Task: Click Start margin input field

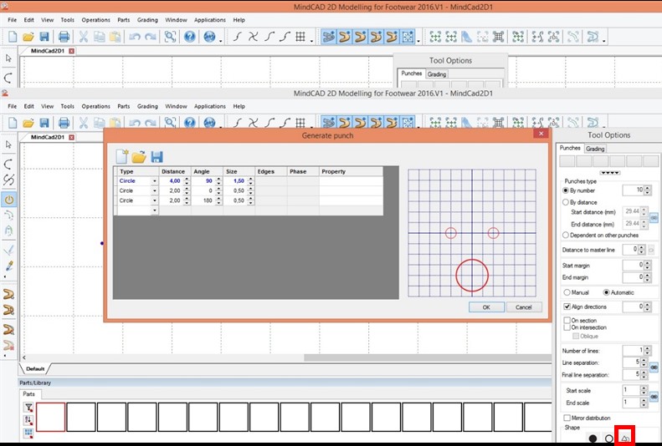Action: pos(632,265)
